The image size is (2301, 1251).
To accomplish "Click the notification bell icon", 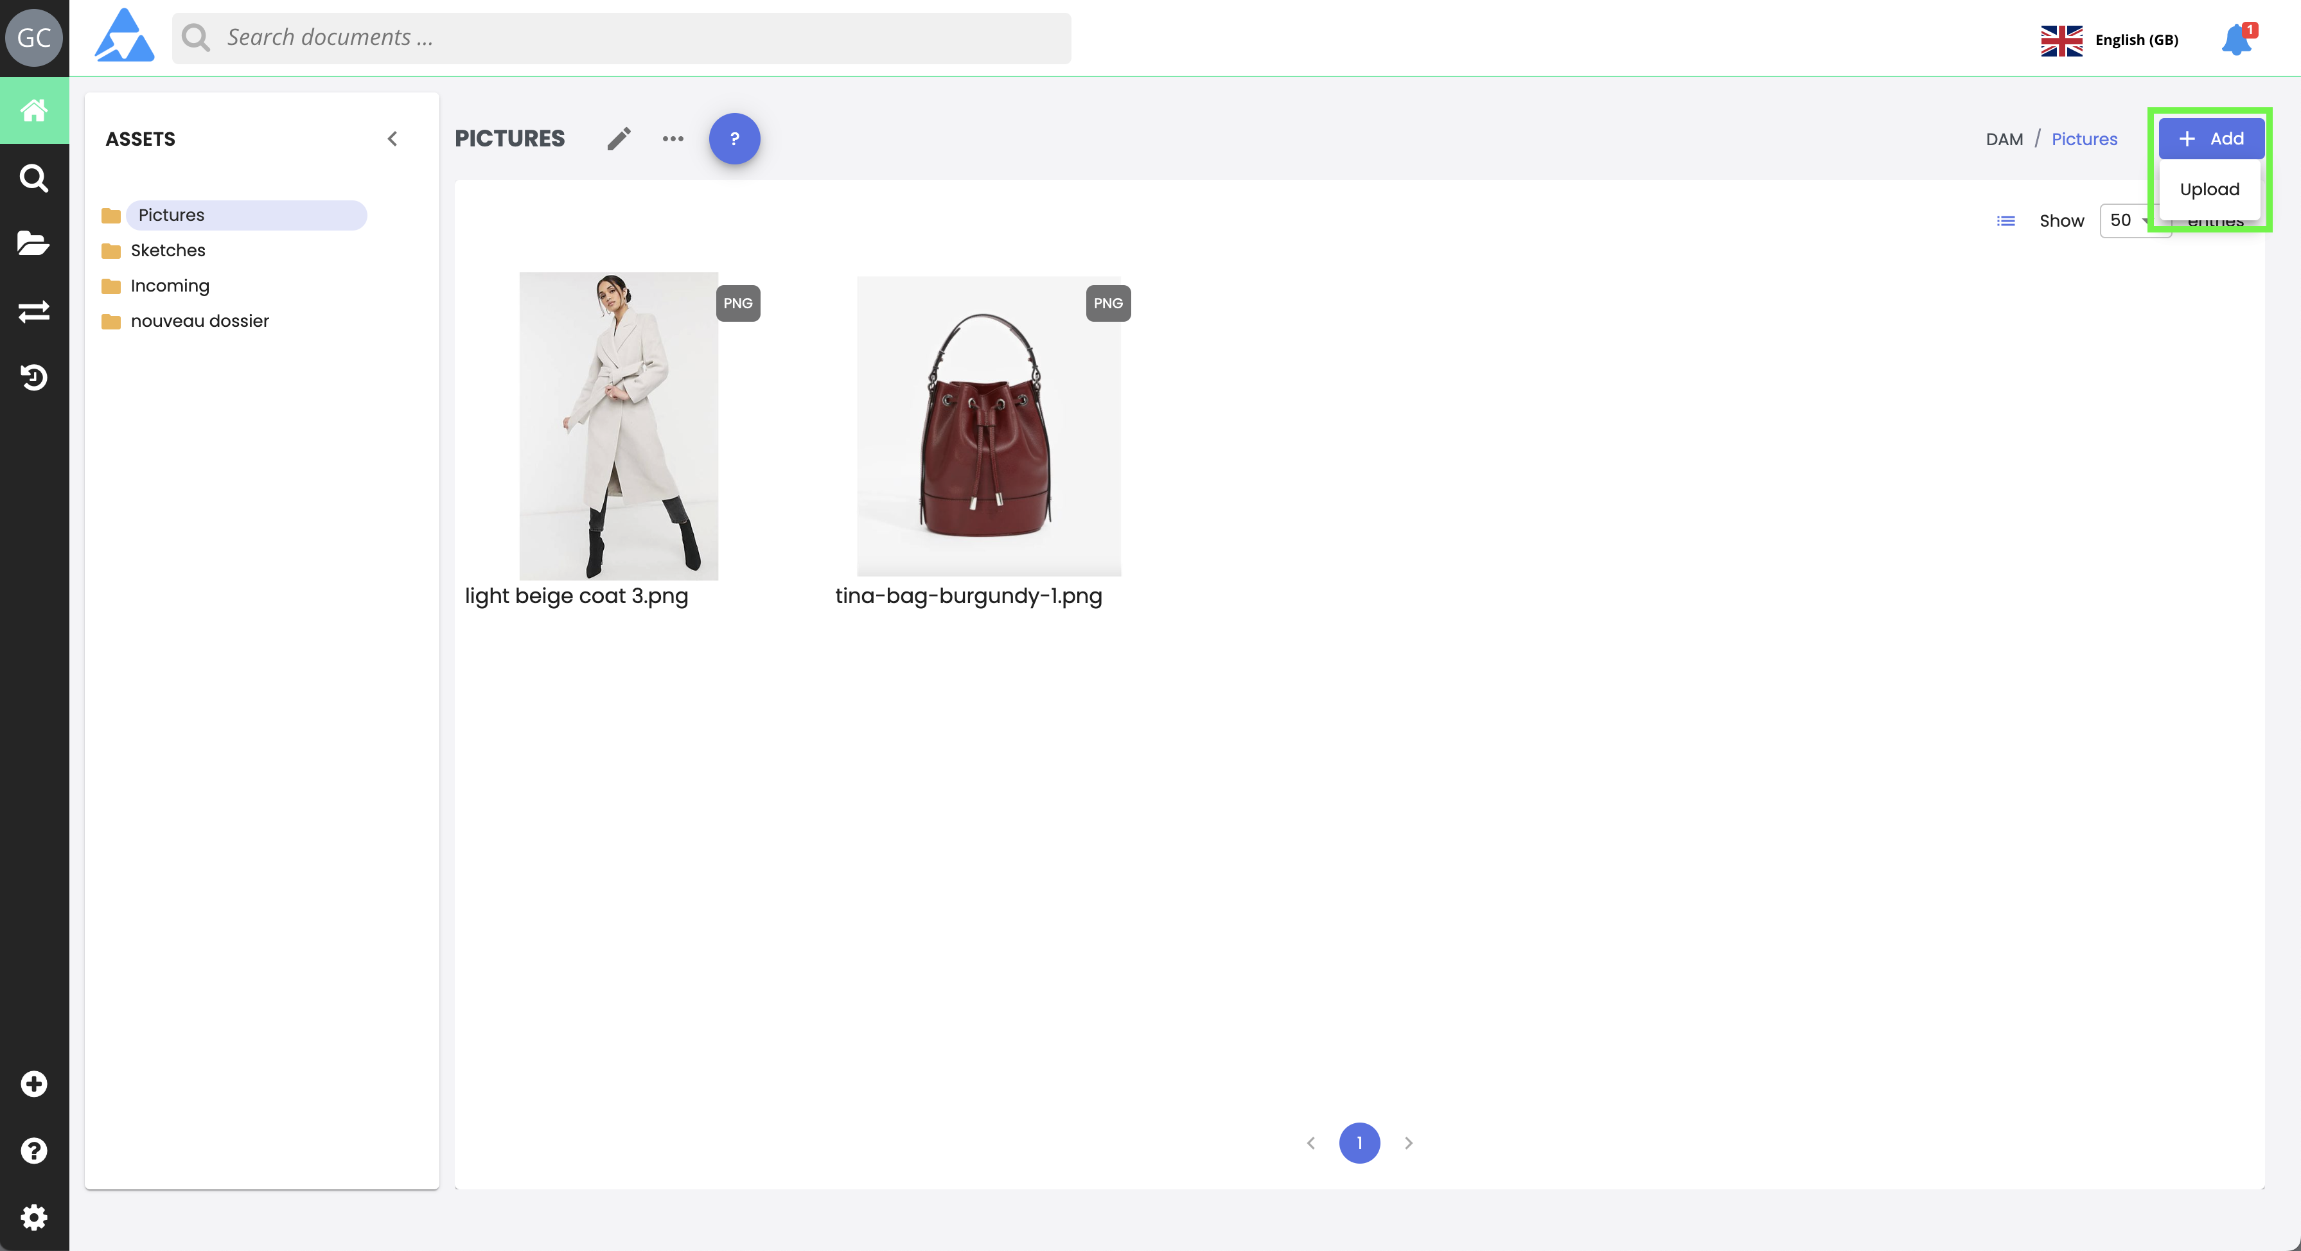I will (x=2237, y=40).
